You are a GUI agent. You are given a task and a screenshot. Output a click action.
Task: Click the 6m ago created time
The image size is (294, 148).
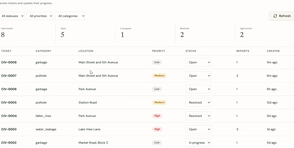(272, 76)
